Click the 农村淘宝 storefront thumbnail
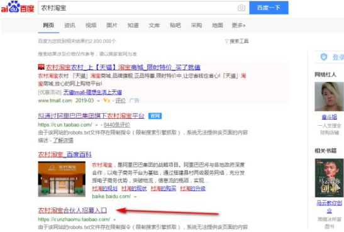 click(x=62, y=179)
